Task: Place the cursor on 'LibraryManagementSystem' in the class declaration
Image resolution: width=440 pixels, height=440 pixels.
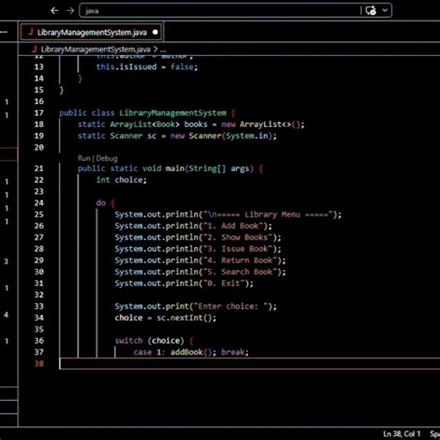Action: 173,113
